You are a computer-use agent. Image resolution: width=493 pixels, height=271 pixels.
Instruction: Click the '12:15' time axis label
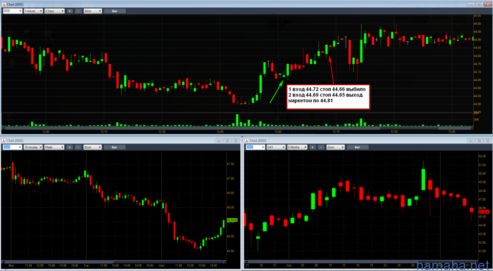(x=103, y=132)
